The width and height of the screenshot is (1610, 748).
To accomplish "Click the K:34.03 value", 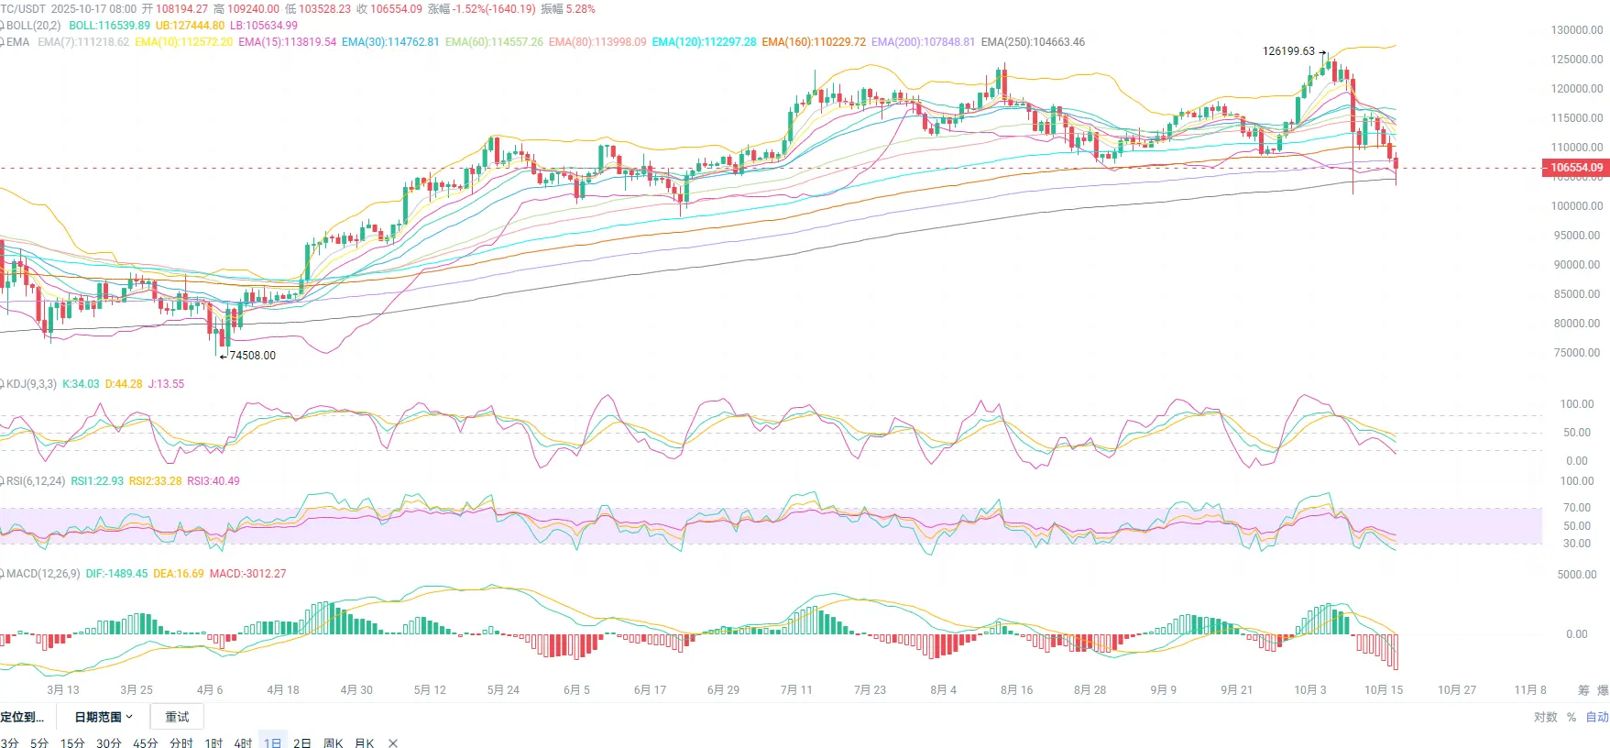I will (81, 384).
